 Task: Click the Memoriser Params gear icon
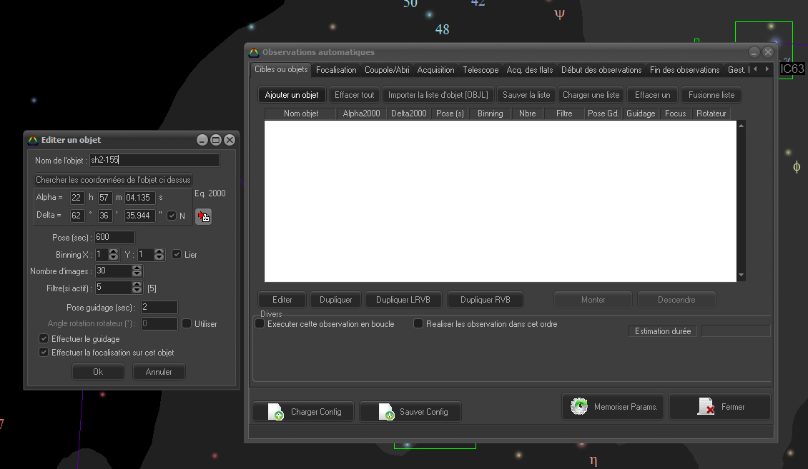click(x=579, y=406)
